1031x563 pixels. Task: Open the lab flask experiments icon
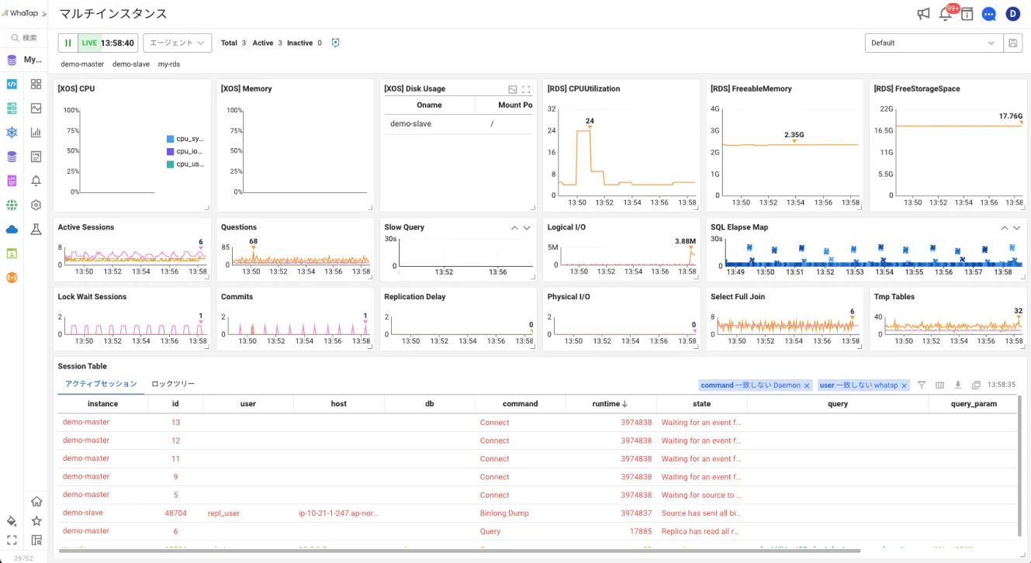[36, 229]
